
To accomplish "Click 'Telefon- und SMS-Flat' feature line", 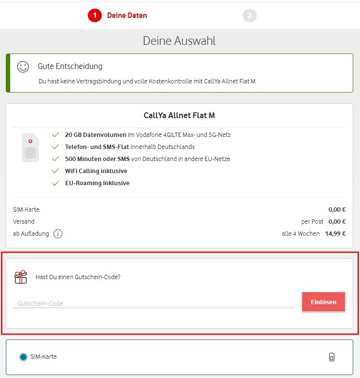I will coord(130,147).
